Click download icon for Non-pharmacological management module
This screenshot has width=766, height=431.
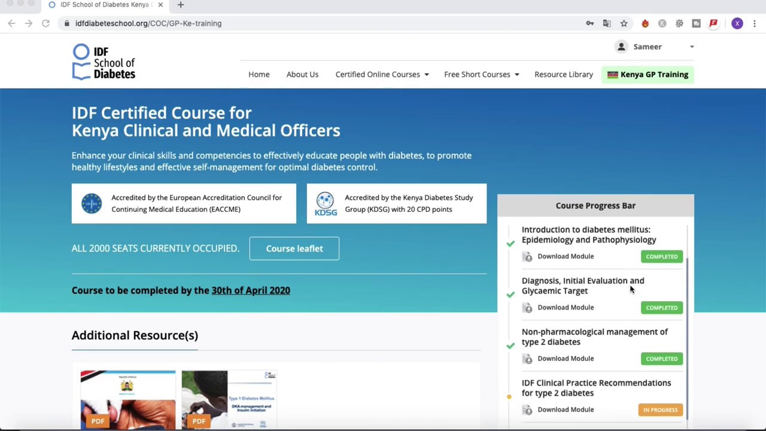[527, 359]
